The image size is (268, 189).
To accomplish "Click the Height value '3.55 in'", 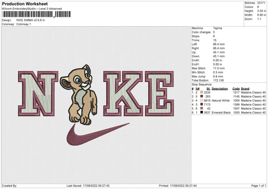I will (x=261, y=11).
